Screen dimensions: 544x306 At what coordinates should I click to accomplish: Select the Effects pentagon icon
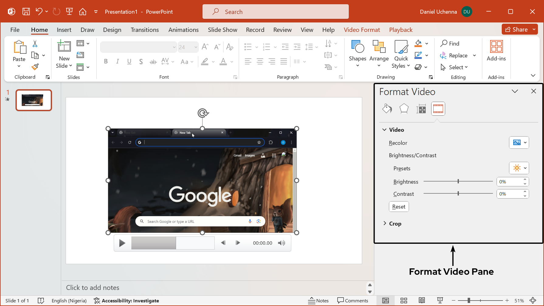tap(404, 109)
